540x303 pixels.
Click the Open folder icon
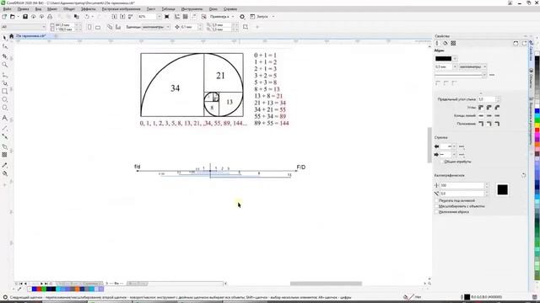[x=13, y=17]
